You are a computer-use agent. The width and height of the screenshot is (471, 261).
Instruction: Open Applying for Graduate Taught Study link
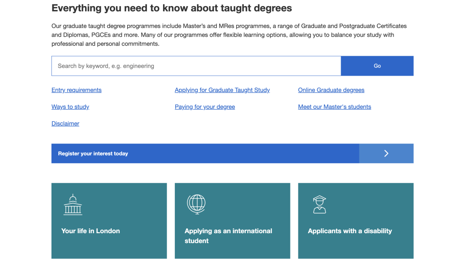[x=222, y=90]
